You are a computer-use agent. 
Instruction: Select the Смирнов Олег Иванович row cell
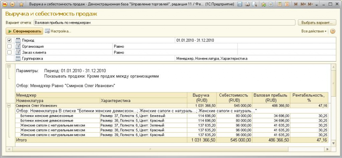click(101, 106)
